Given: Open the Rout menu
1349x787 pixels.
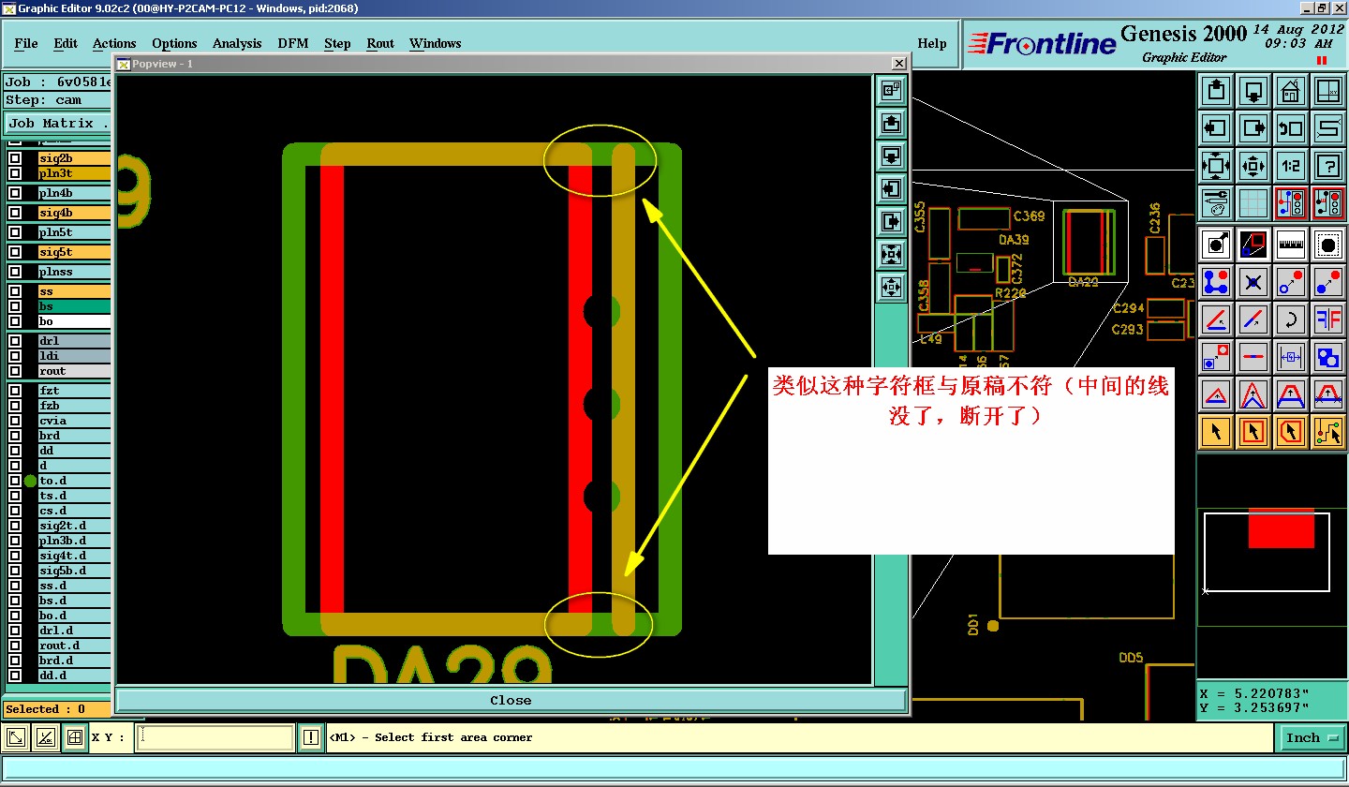Looking at the screenshot, I should tap(380, 43).
